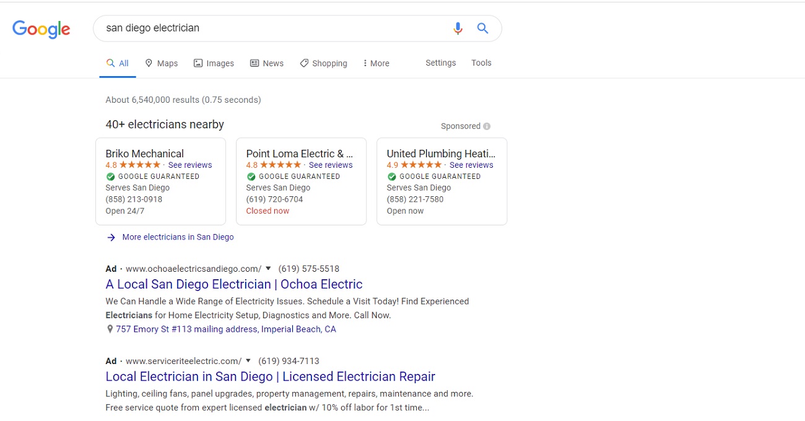Image resolution: width=805 pixels, height=421 pixels.
Task: Open the More search categories dropdown
Action: pyautogui.click(x=376, y=63)
